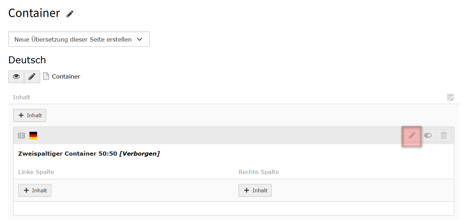
Task: Click the 'Linke Spalte' column header
Action: point(36,172)
